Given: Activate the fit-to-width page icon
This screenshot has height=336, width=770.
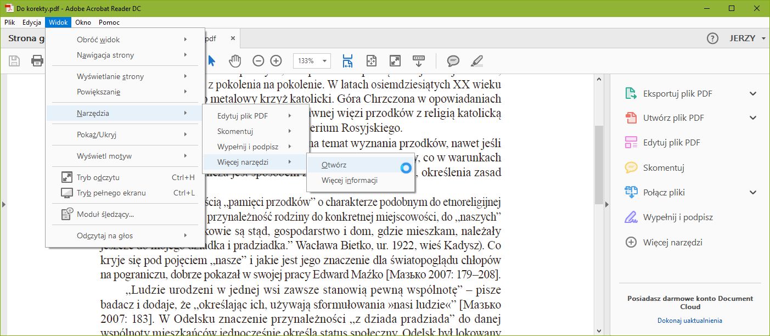Looking at the screenshot, I should tap(347, 60).
